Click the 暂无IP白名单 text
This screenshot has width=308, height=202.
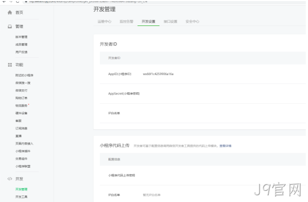pyautogui.click(x=152, y=195)
